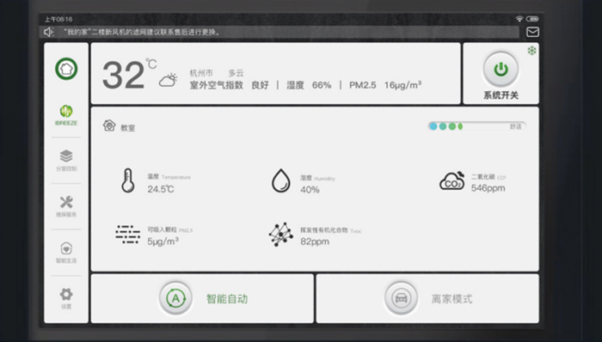This screenshot has width=602, height=342.
Task: Tap the cloudy weather icon
Action: 169,80
